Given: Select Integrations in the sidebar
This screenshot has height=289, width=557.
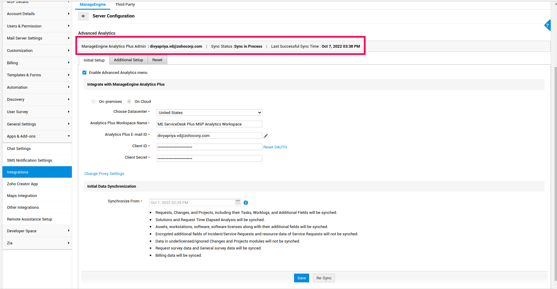Looking at the screenshot, I should pyautogui.click(x=37, y=172).
